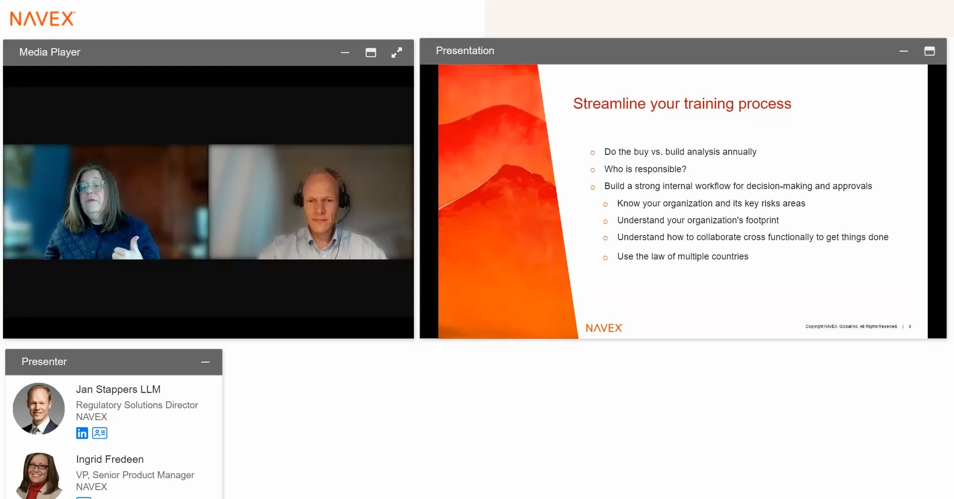Collapse the Presenter panel
Viewport: 954px width, 499px height.
(205, 362)
